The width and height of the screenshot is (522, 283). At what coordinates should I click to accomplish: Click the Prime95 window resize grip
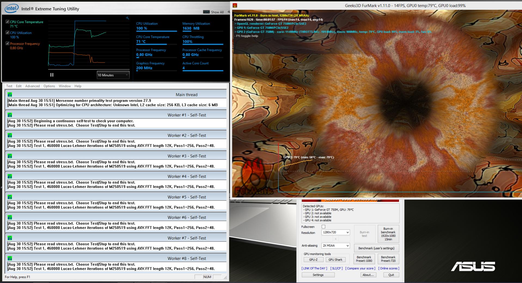(225, 277)
